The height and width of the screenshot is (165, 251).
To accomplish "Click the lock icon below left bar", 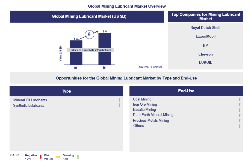I will tap(76, 67).
